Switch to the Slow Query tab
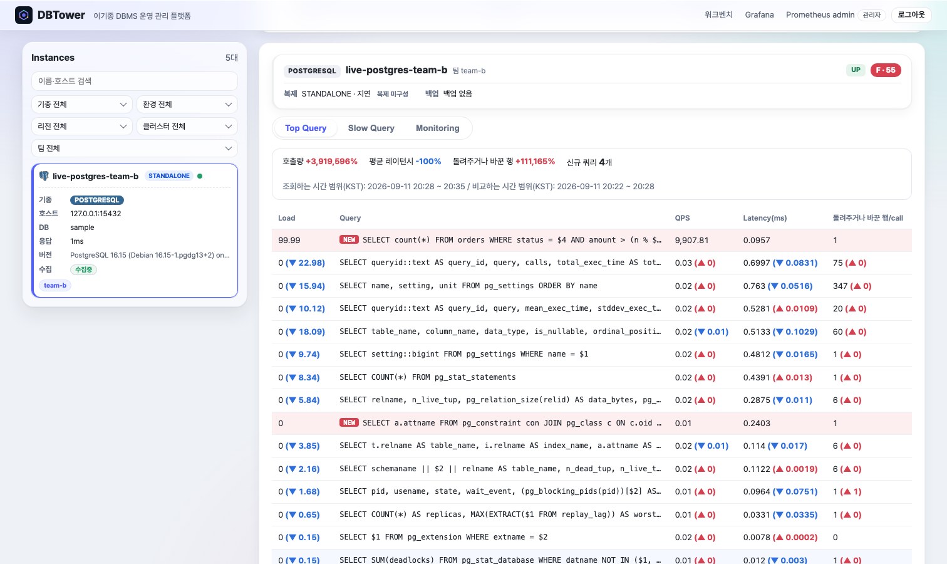The width and height of the screenshot is (947, 564). coord(371,128)
